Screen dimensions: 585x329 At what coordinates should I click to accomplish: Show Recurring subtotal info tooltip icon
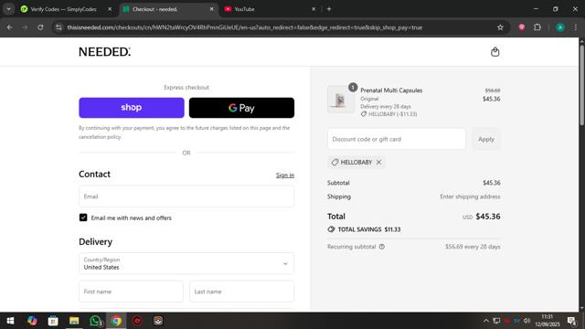pyautogui.click(x=382, y=247)
